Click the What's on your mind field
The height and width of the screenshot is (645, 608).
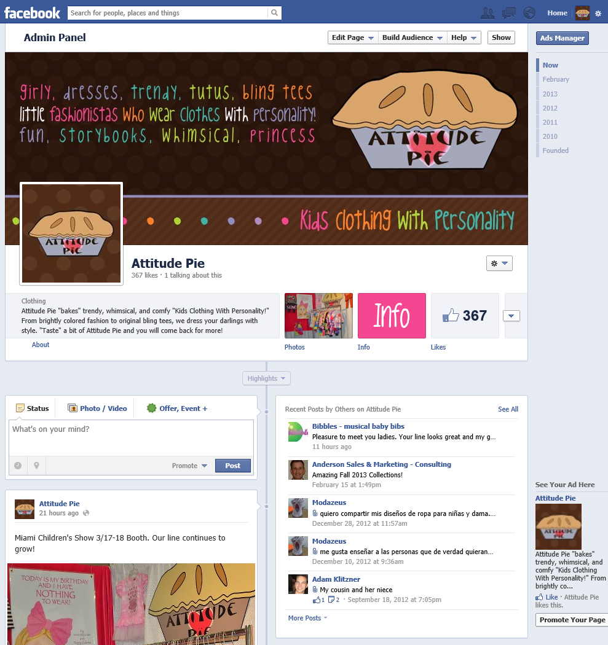pos(132,437)
